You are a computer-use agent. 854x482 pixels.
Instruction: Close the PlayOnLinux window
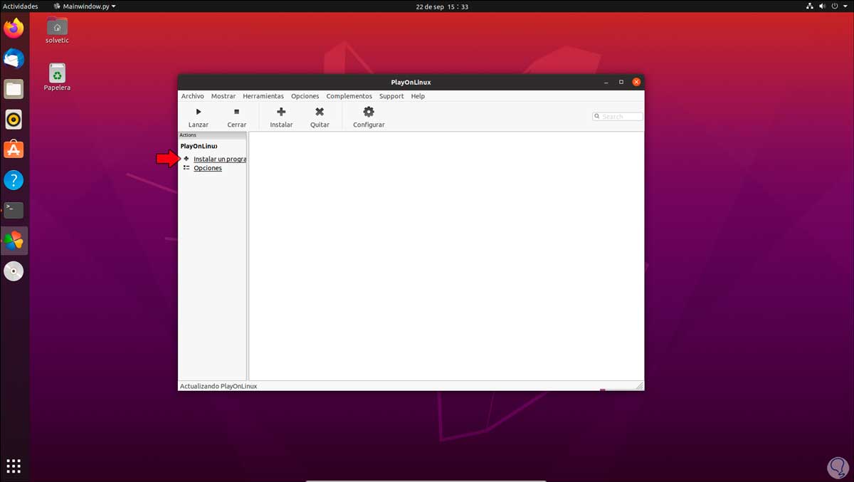636,82
